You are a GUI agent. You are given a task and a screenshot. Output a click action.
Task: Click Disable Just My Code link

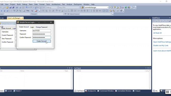click(161, 46)
